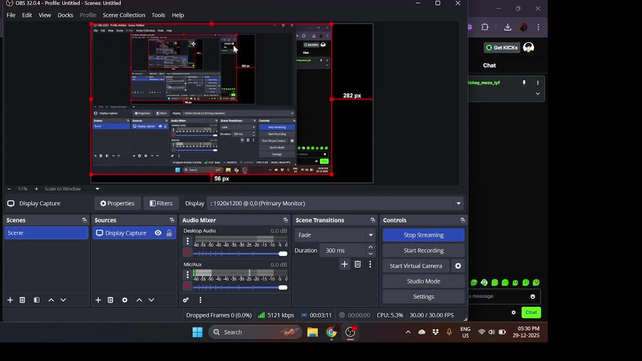This screenshot has width=642, height=361.
Task: Open Filters for the selected source
Action: [161, 203]
